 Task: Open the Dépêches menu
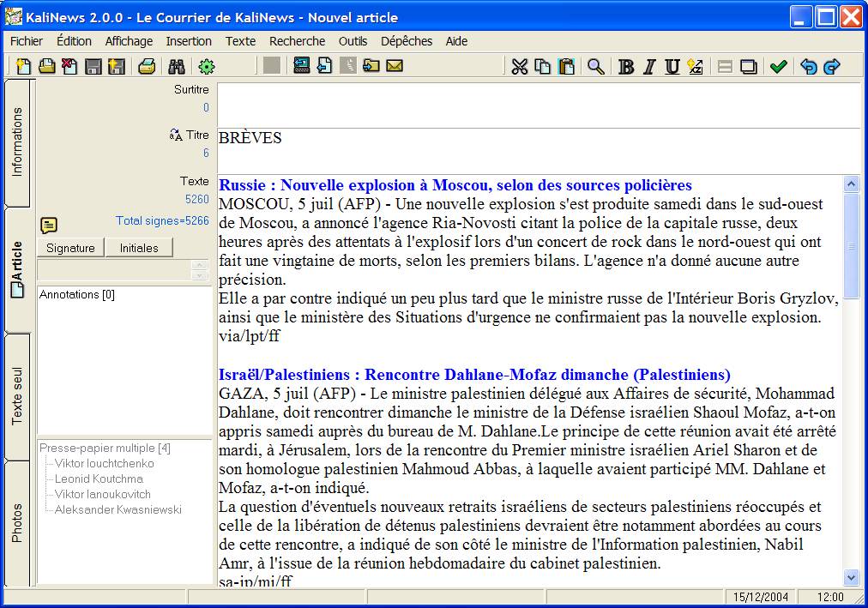pos(407,41)
